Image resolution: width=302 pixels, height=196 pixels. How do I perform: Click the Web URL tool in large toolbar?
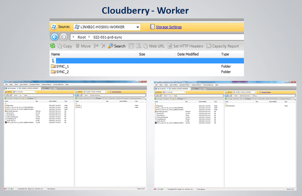154,46
